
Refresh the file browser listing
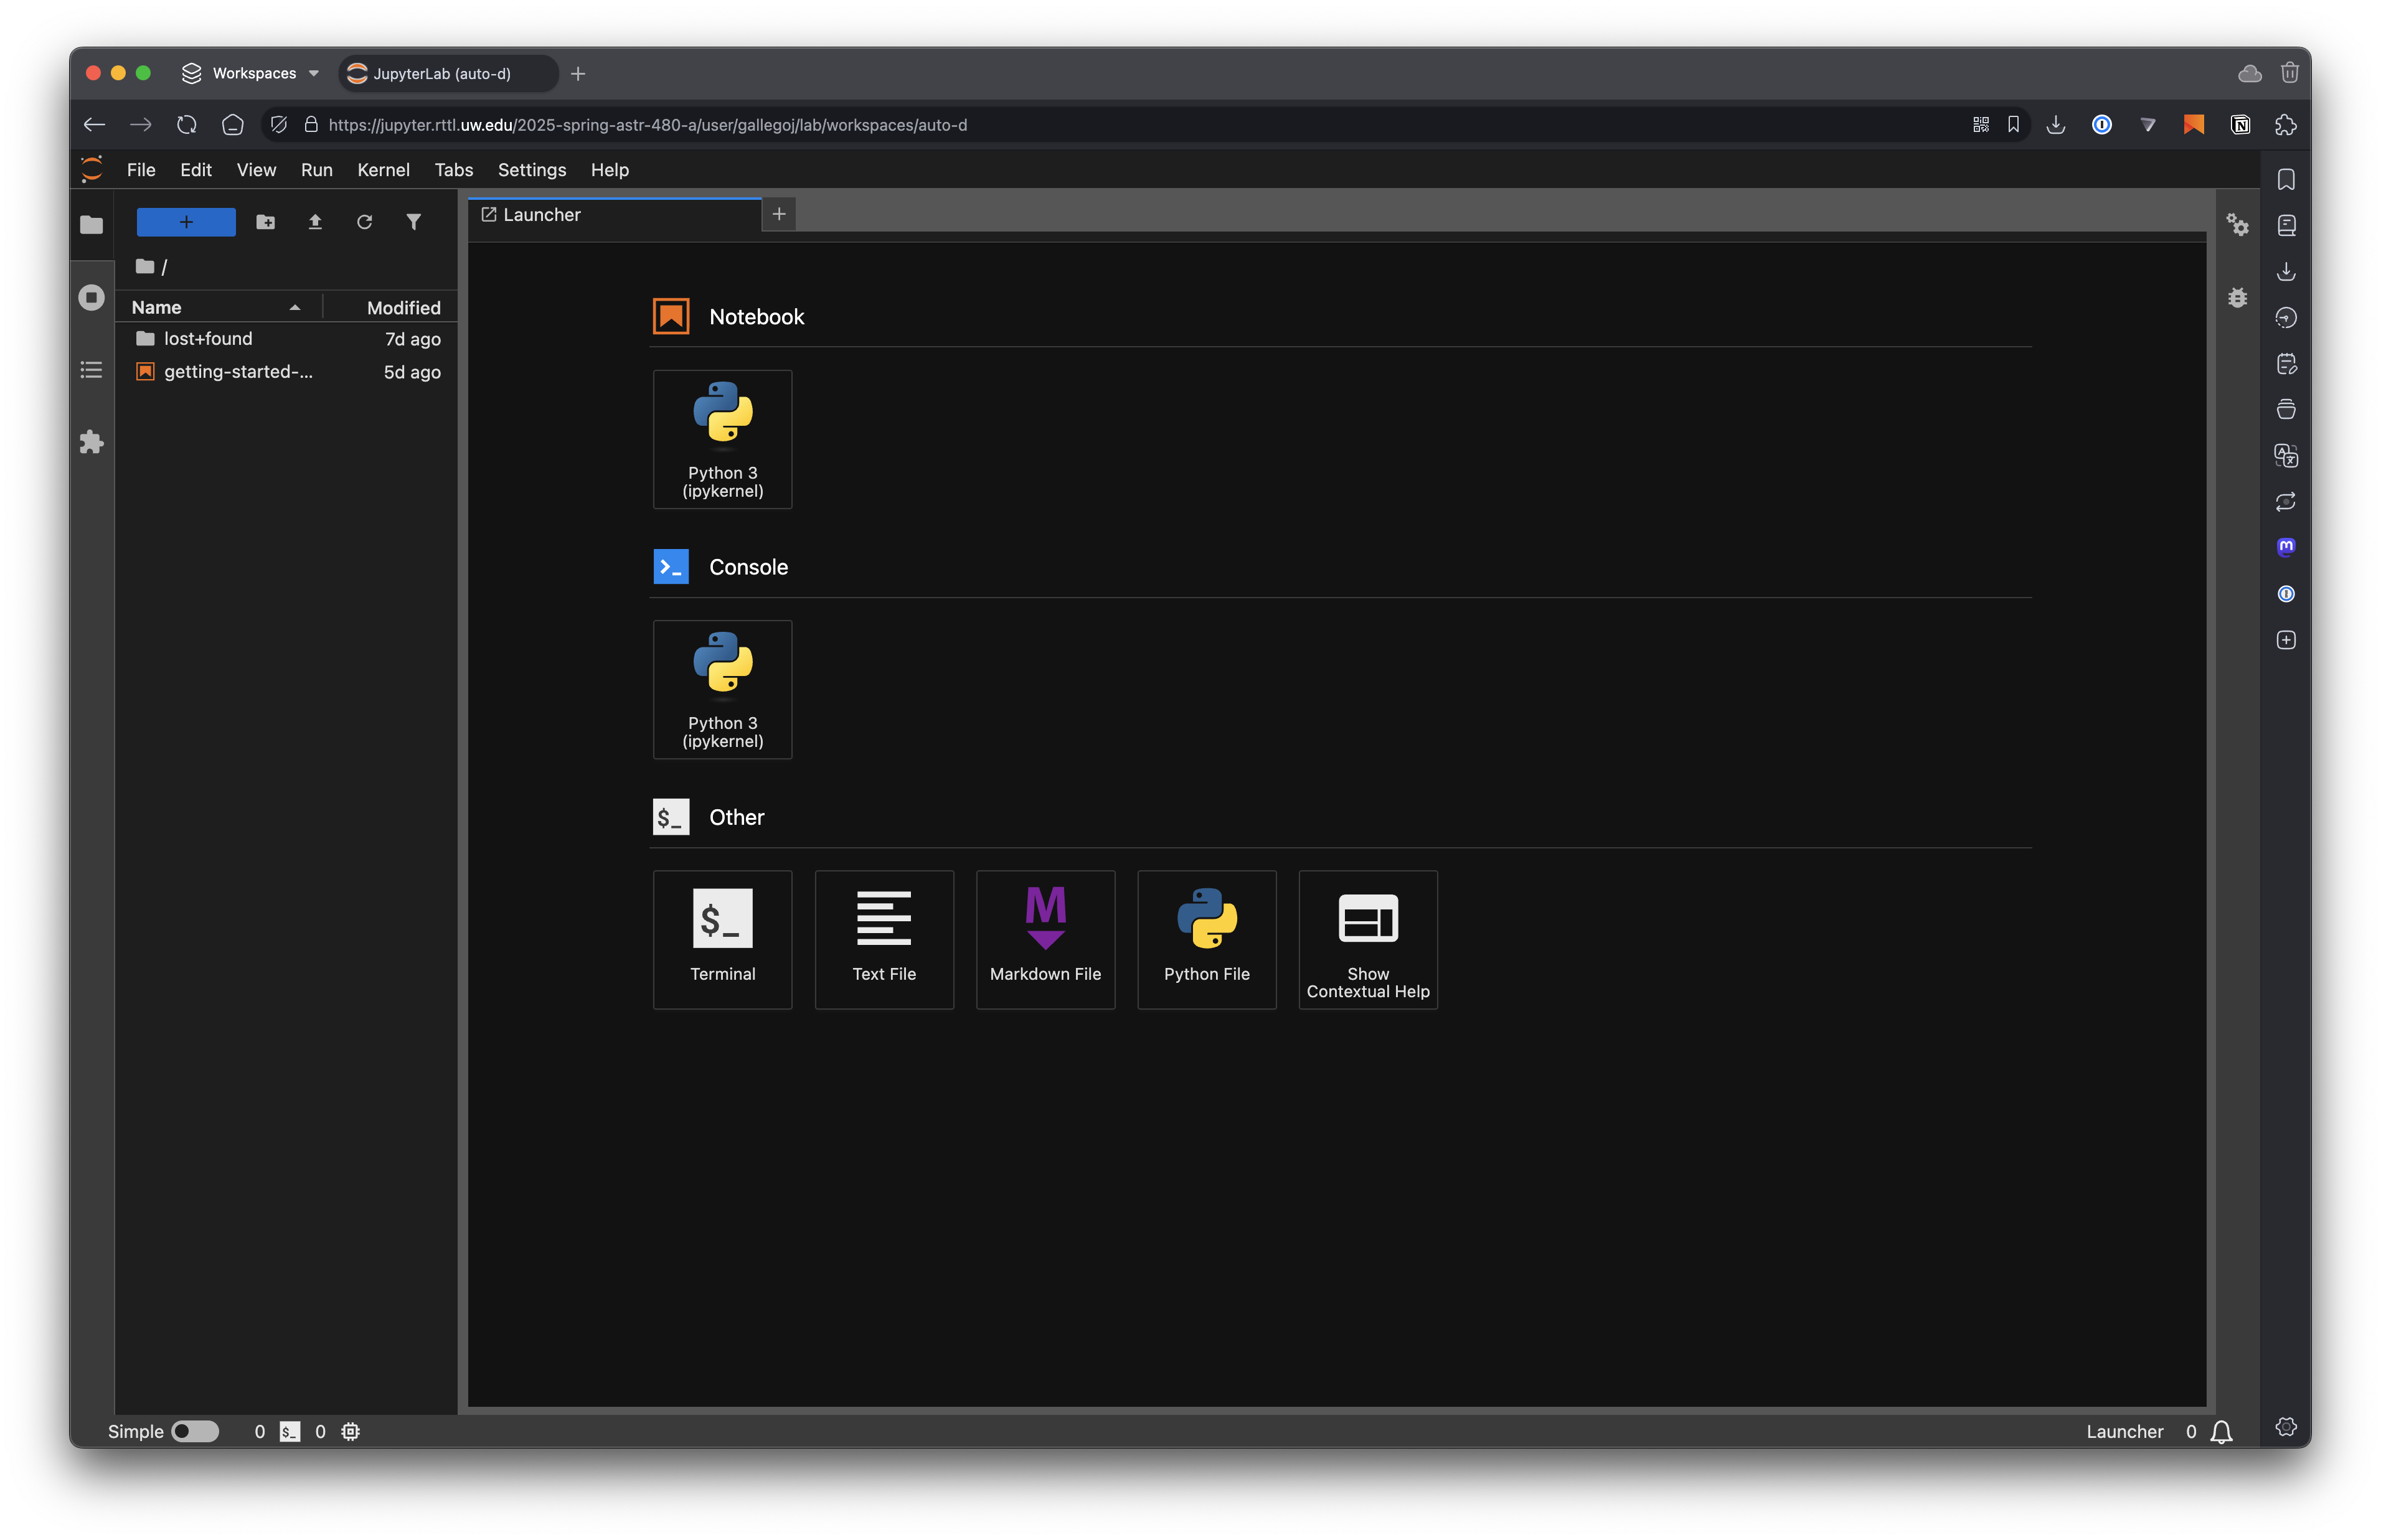coord(364,222)
